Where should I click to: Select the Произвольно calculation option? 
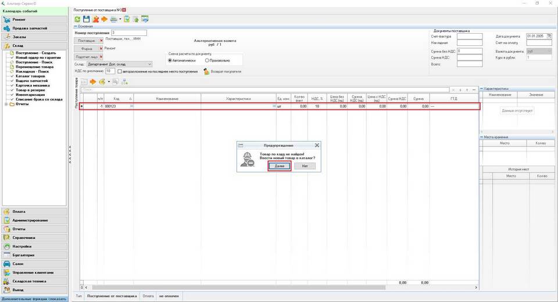208,60
